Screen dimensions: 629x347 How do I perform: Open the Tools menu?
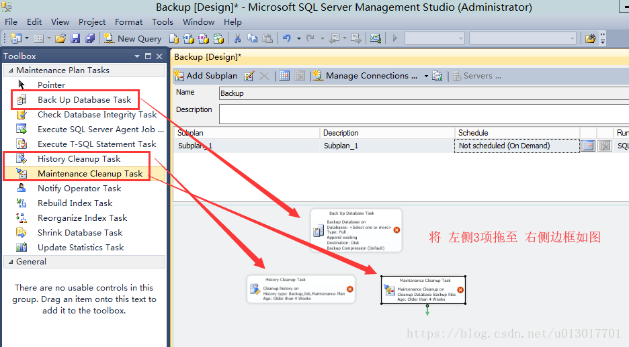163,22
